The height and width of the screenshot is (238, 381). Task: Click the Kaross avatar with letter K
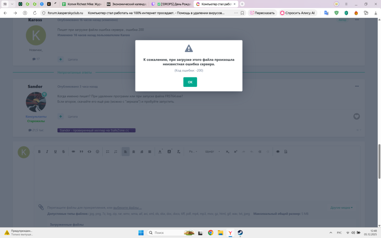36,36
